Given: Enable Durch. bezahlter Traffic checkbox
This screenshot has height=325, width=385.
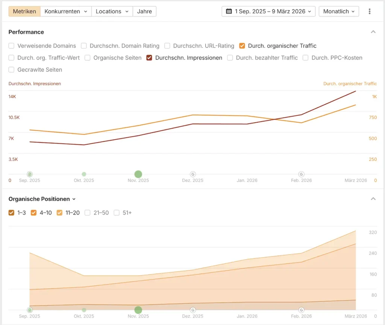Looking at the screenshot, I should click(x=230, y=58).
